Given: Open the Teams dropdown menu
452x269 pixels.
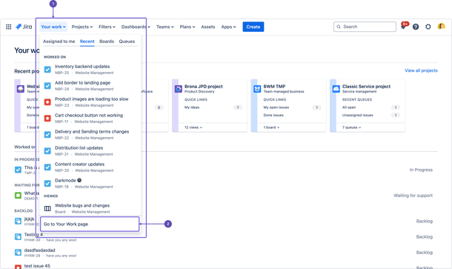Looking at the screenshot, I should click(165, 27).
